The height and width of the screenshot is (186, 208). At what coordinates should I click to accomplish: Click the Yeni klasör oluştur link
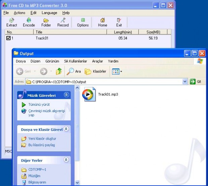tap(42, 139)
